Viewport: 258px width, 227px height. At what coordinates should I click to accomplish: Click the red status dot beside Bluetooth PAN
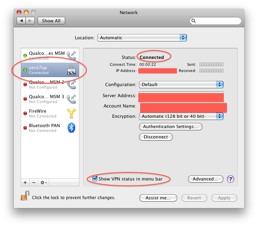click(x=25, y=128)
